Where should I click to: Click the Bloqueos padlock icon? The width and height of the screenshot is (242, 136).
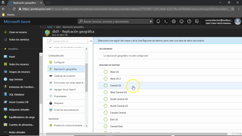(51, 103)
